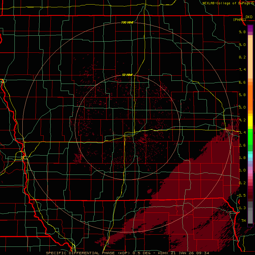This screenshot has height=255, width=255.
Task: Select the DKD label above the color bar
Action: point(249,17)
